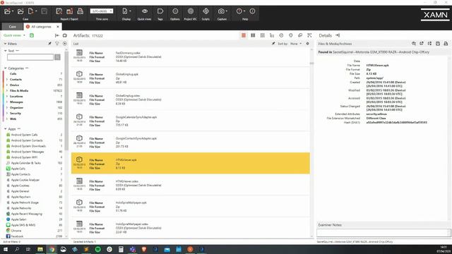
Task: Collapse the Apps section
Action: (5, 129)
